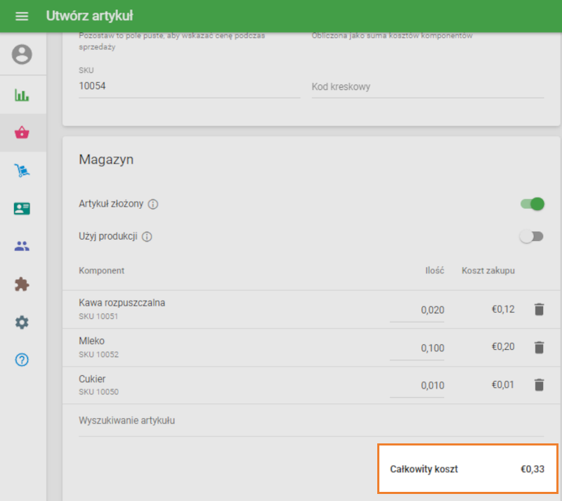This screenshot has height=501, width=562.
Task: Delete the Cukier component
Action: pyautogui.click(x=539, y=385)
